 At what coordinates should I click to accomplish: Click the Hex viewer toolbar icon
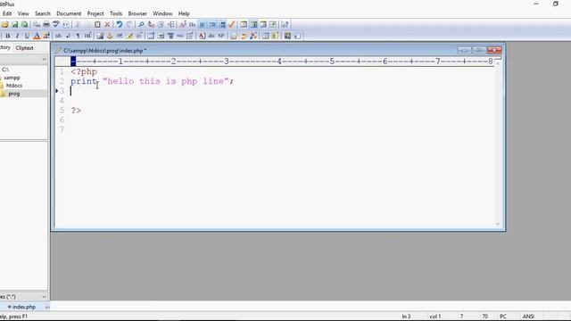pyautogui.click(x=192, y=24)
